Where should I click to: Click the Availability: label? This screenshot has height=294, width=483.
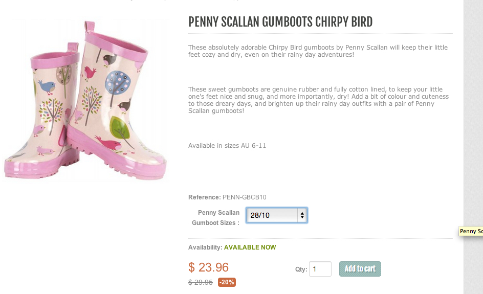click(x=205, y=247)
